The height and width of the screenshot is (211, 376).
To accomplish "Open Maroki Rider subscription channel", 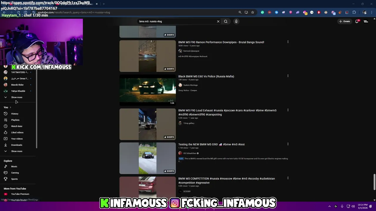I will tap(18, 85).
